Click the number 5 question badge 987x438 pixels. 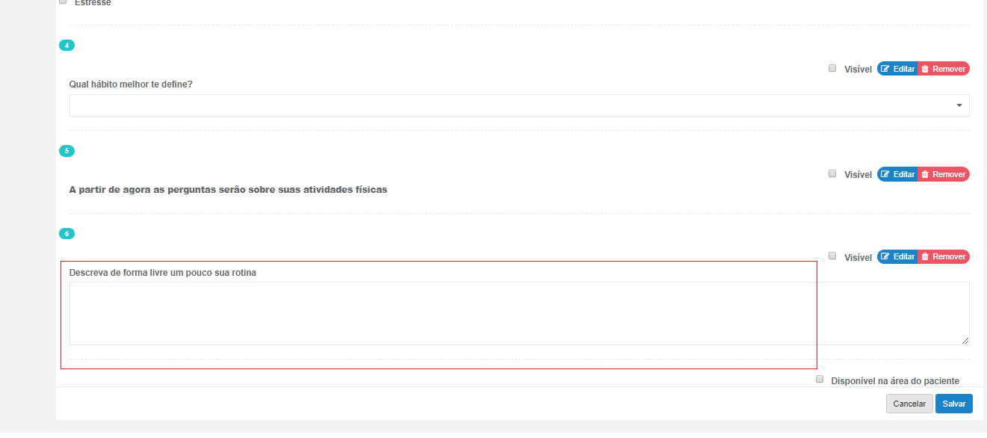tap(66, 151)
